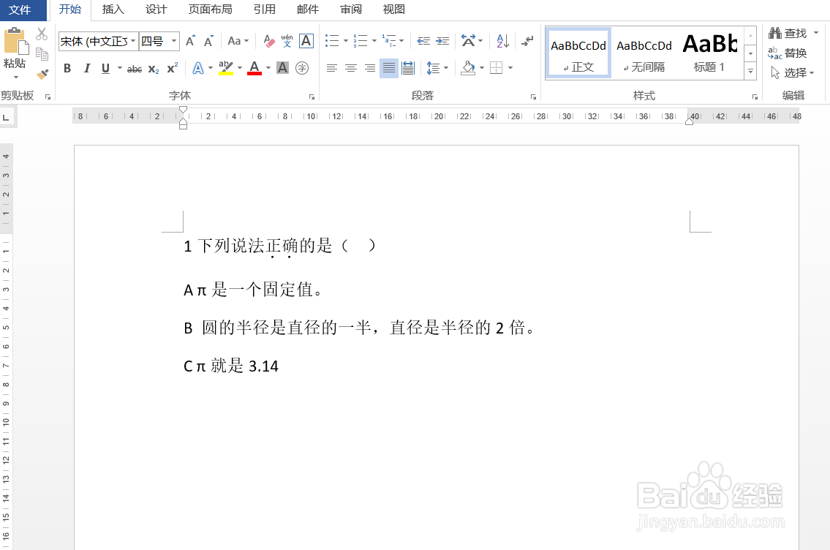Apply the 无间隔 style
The height and width of the screenshot is (550, 830).
click(x=644, y=53)
